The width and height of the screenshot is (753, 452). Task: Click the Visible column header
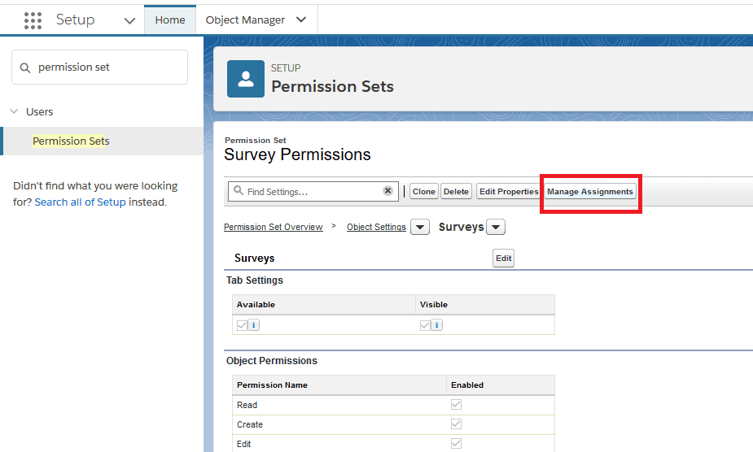[434, 304]
